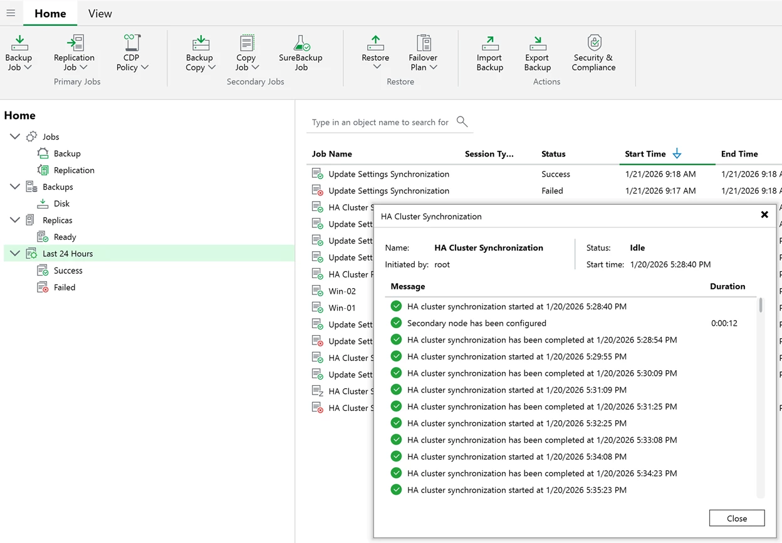Open the Restore dropdown arrow
Screen dimensions: 782x543
[376, 68]
